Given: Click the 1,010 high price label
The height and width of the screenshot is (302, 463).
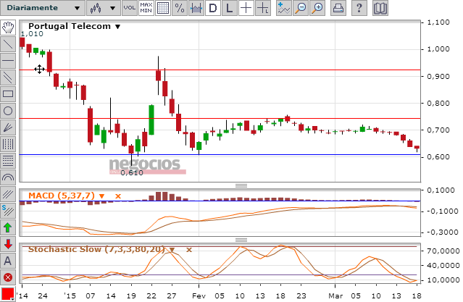Looking at the screenshot, I should click(x=32, y=34).
